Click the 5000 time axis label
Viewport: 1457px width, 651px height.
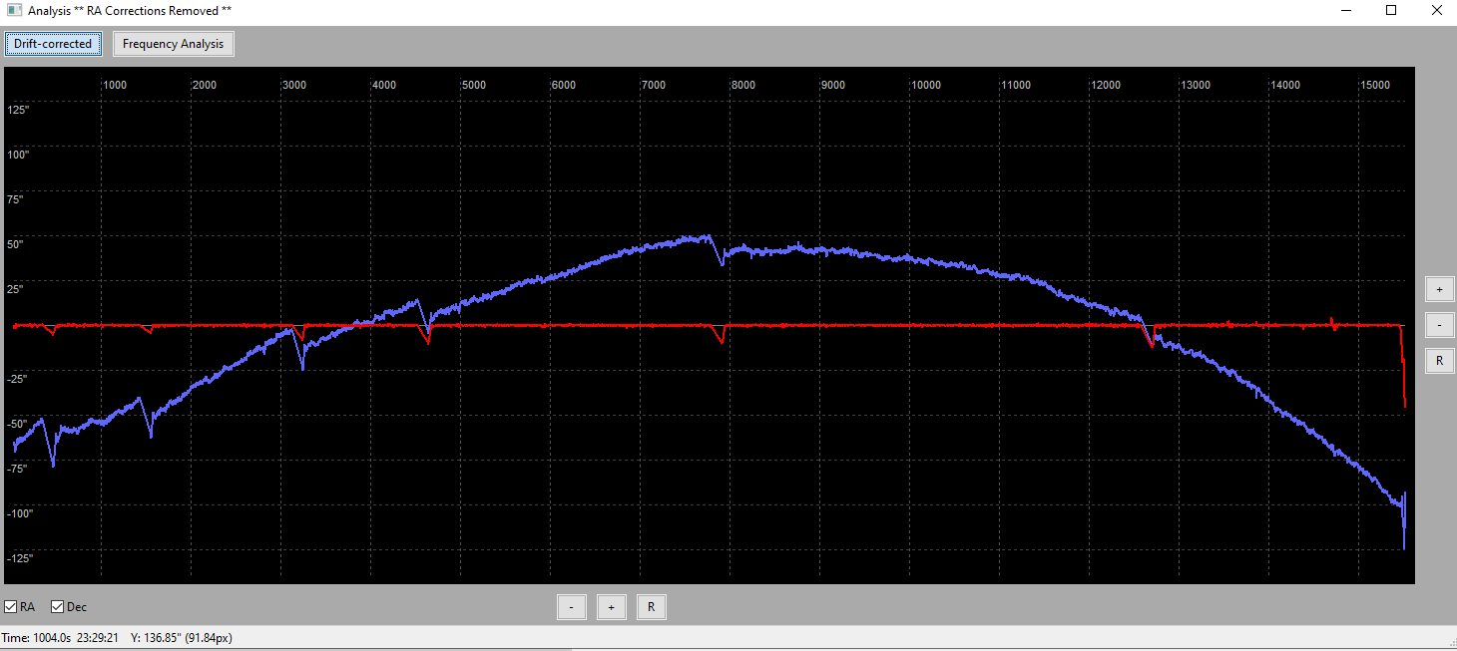(474, 85)
